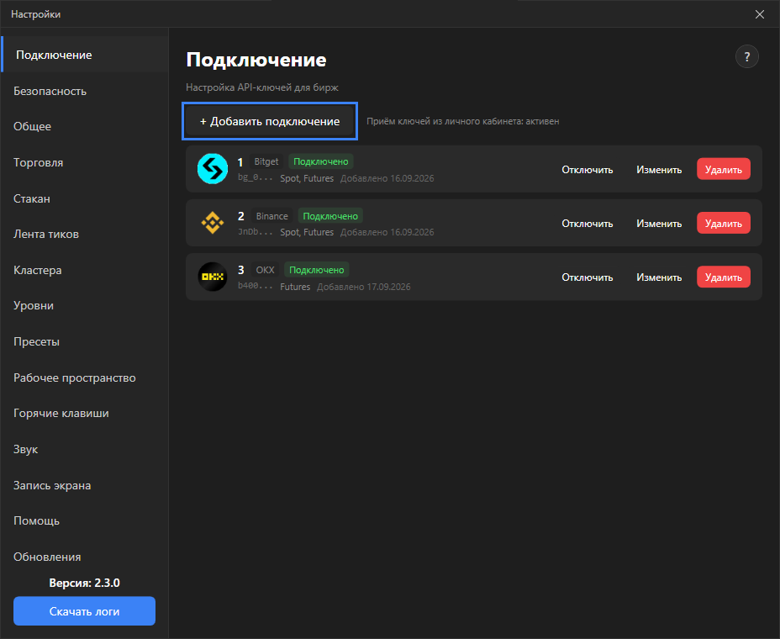
Task: Go to the Обновления section
Action: click(85, 557)
